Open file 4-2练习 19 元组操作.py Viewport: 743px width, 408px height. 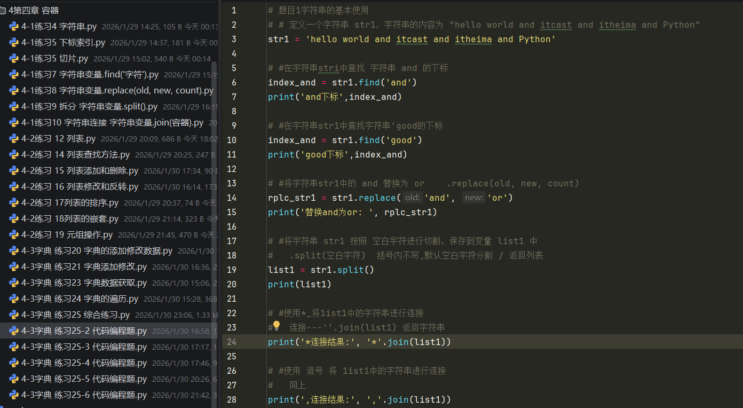67,234
